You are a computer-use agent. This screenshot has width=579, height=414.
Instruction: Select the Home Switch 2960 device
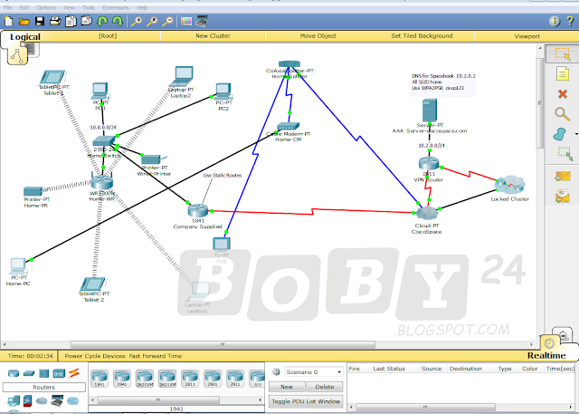pyautogui.click(x=104, y=141)
